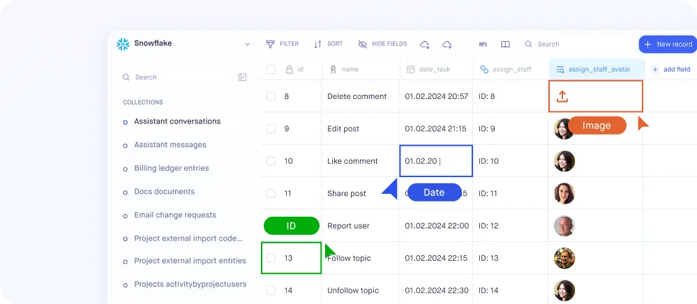Click the avatar thumbnail in Unfollow topic row
This screenshot has width=697, height=304.
tap(564, 291)
